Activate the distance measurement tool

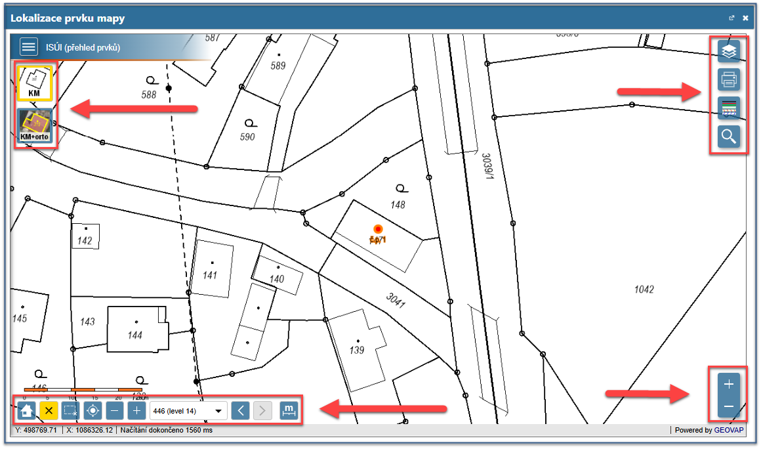click(289, 411)
